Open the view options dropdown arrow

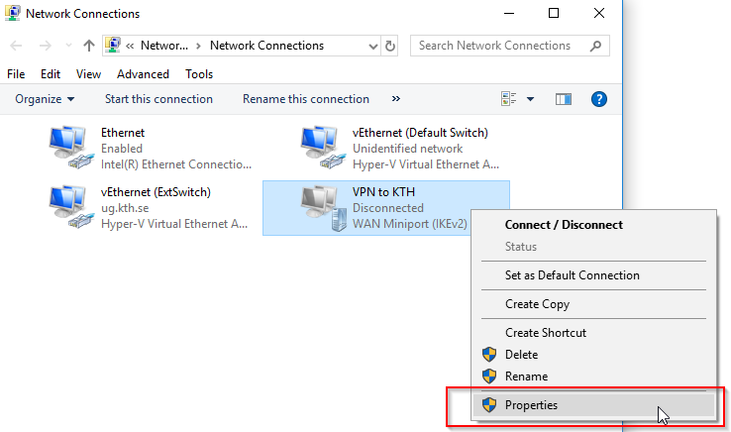(530, 99)
